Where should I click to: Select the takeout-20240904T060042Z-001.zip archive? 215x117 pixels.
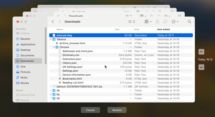[x=121, y=87]
